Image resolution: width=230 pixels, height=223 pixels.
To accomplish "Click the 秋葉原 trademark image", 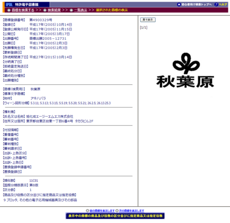I will [185, 71].
